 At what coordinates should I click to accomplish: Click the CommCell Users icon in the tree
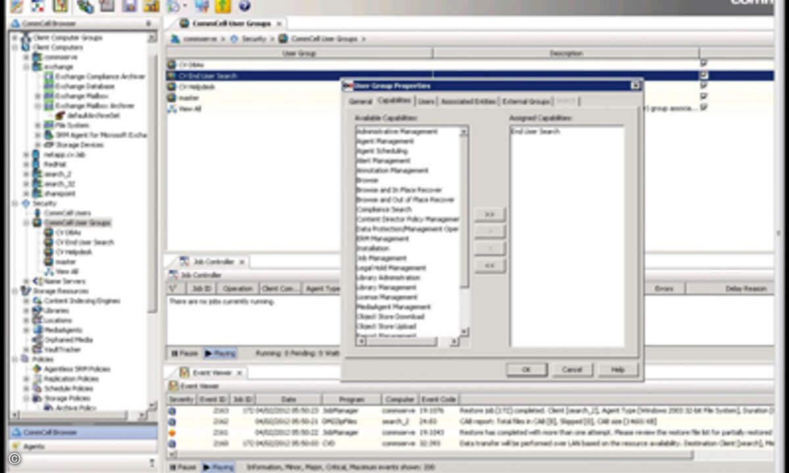coord(37,213)
